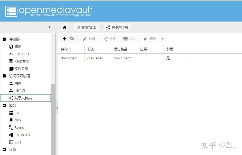
Task: Toggle sort on the 名称 column header
Action: (x=64, y=49)
